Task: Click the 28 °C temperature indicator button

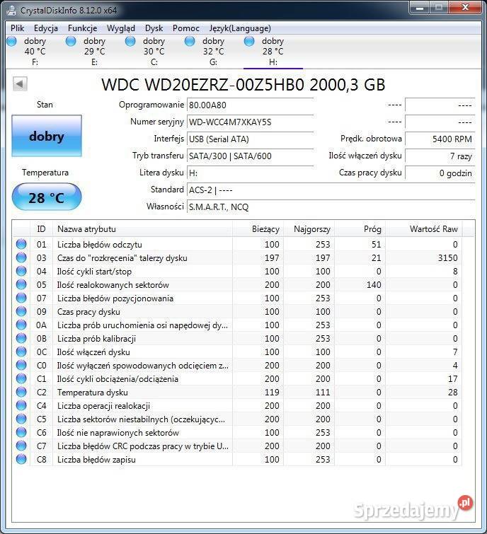Action: [47, 197]
